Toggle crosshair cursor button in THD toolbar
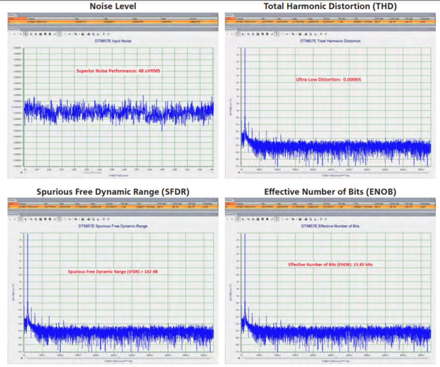 [238, 34]
